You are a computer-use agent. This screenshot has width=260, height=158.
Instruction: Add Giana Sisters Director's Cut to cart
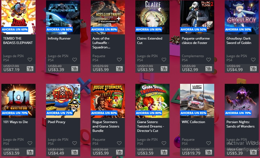164,152
